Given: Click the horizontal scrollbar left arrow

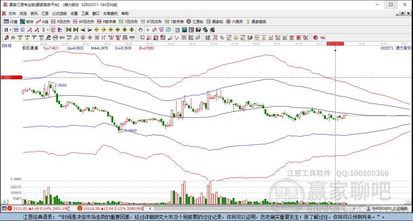Looking at the screenshot, I should (x=150, y=208).
